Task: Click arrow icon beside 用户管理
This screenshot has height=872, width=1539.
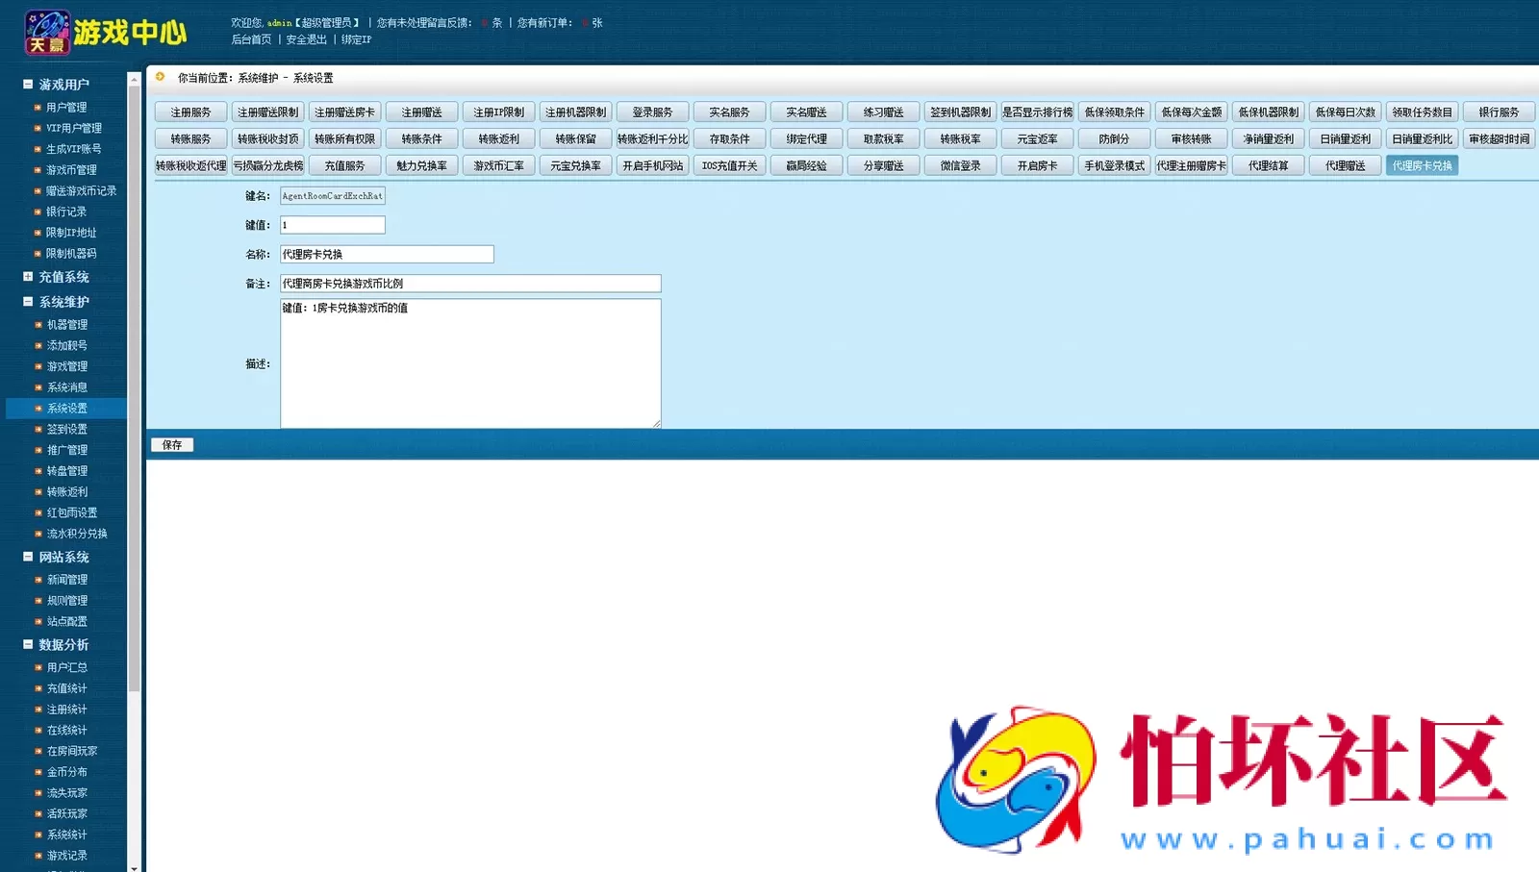Action: coord(38,108)
